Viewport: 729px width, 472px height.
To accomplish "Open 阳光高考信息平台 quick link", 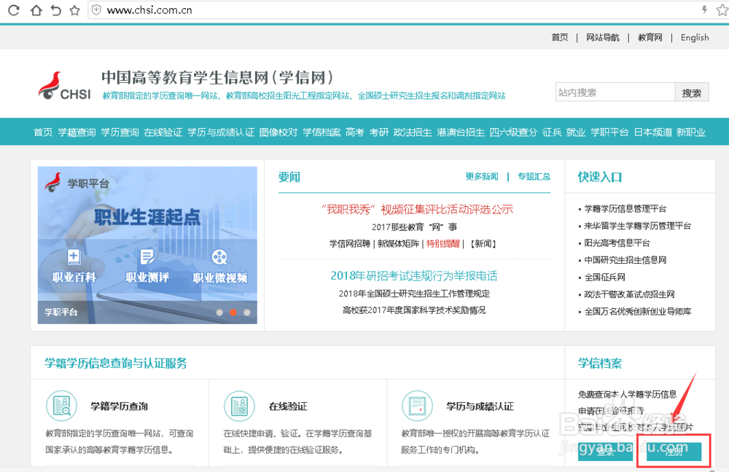I will [x=617, y=243].
